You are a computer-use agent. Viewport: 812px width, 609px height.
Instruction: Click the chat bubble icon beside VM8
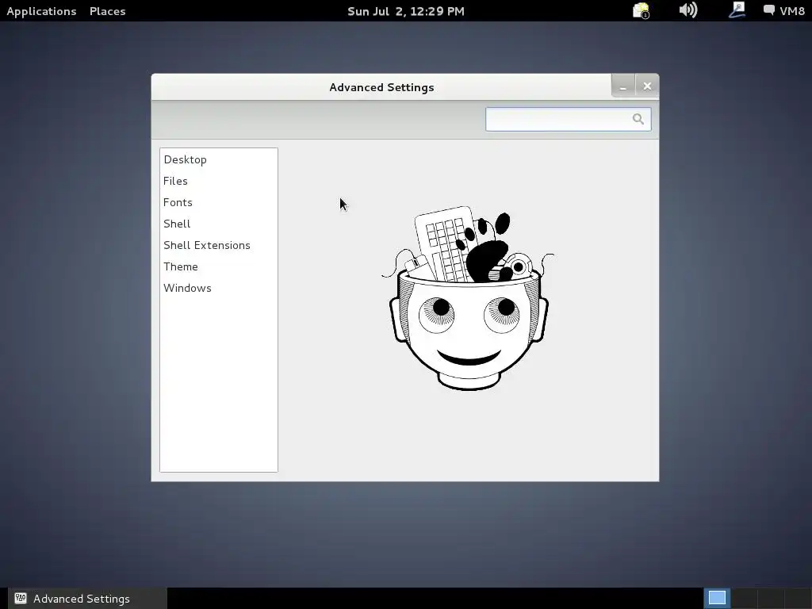coord(769,10)
